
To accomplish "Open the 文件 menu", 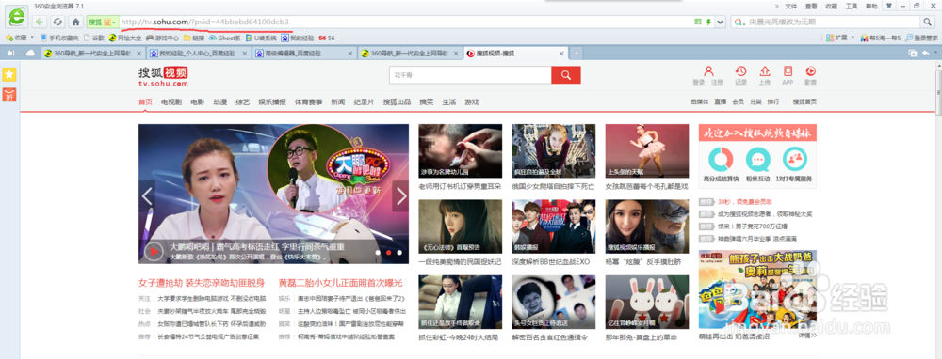I will click(790, 6).
